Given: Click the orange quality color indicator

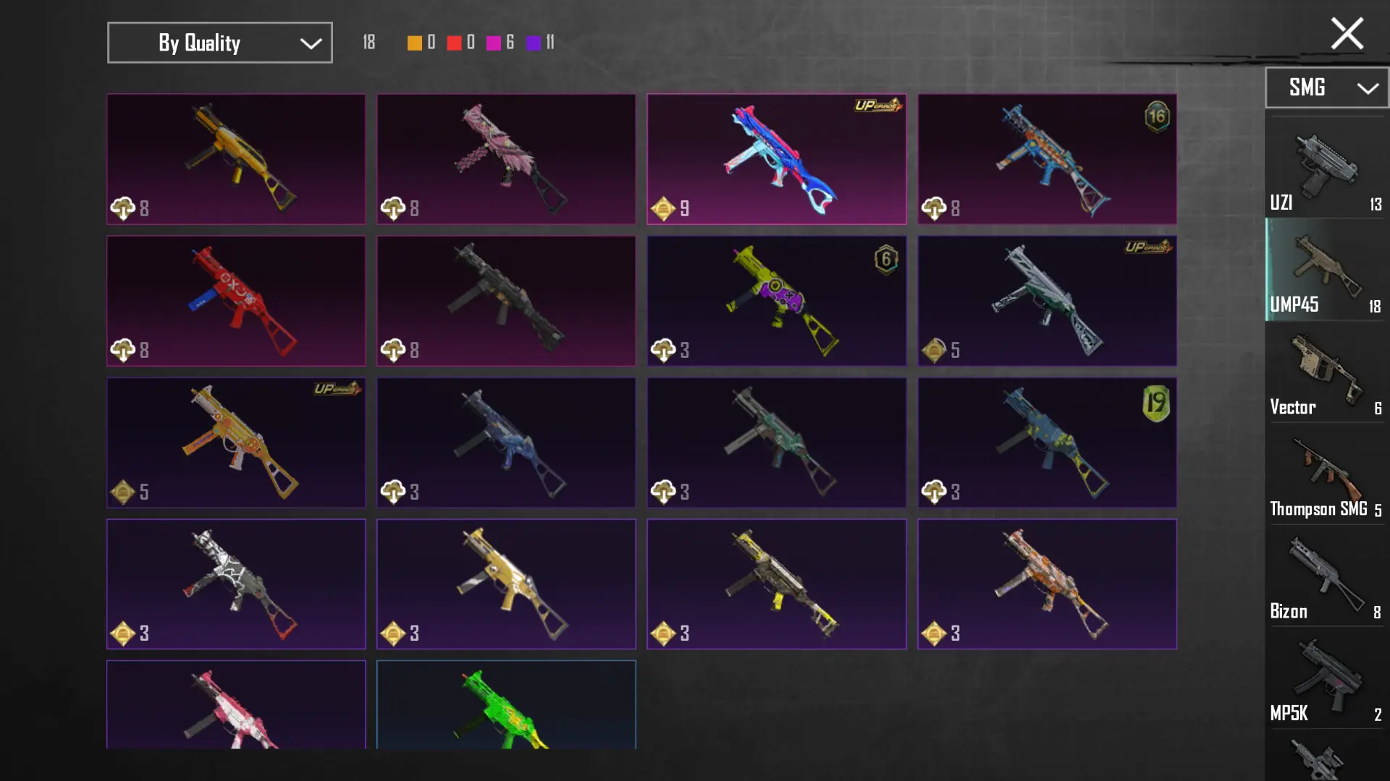Looking at the screenshot, I should 414,43.
